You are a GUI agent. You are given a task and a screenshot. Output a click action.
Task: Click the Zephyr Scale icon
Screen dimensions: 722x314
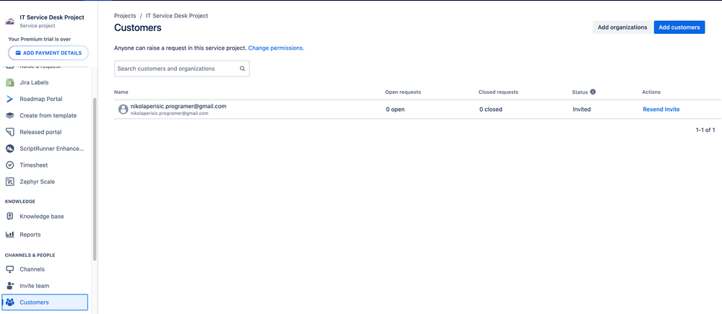(x=9, y=182)
